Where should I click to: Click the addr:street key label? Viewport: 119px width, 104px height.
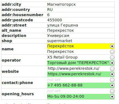(x=14, y=25)
